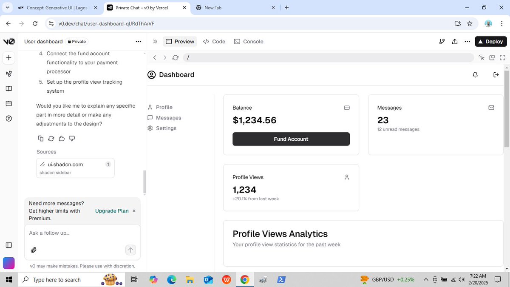Screen dimensions: 510x287
Task: Select Profile in dashboard sidebar
Action: click(160, 108)
